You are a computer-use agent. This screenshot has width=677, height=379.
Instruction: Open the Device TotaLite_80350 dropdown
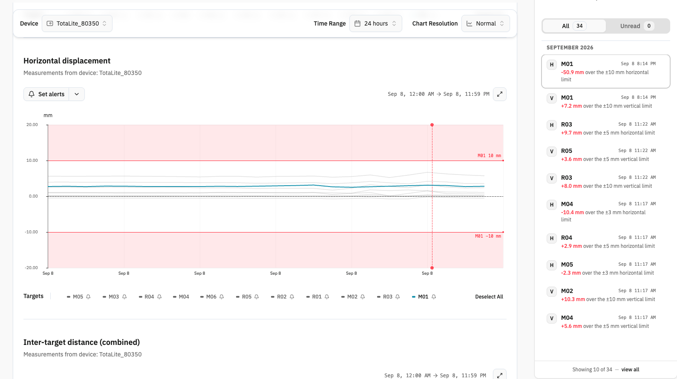[x=77, y=23]
